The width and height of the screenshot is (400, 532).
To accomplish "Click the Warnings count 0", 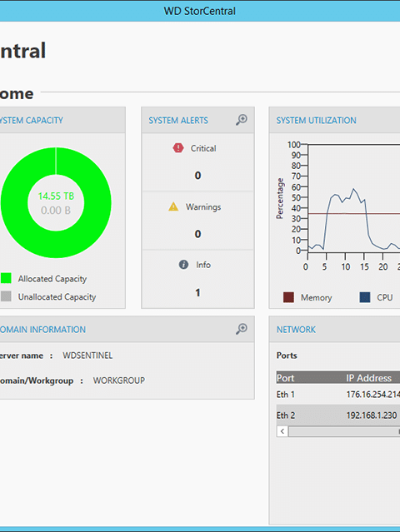I will [197, 234].
